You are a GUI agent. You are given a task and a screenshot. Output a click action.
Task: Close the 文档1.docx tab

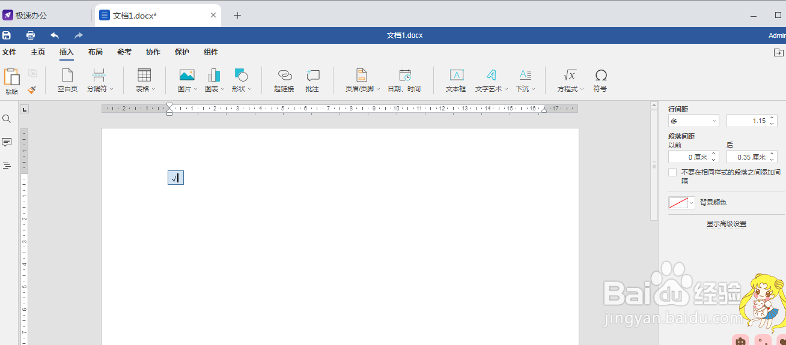click(x=213, y=15)
